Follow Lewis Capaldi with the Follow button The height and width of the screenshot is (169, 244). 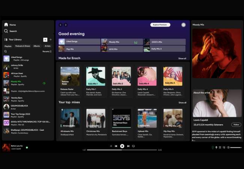[x=236, y=124]
